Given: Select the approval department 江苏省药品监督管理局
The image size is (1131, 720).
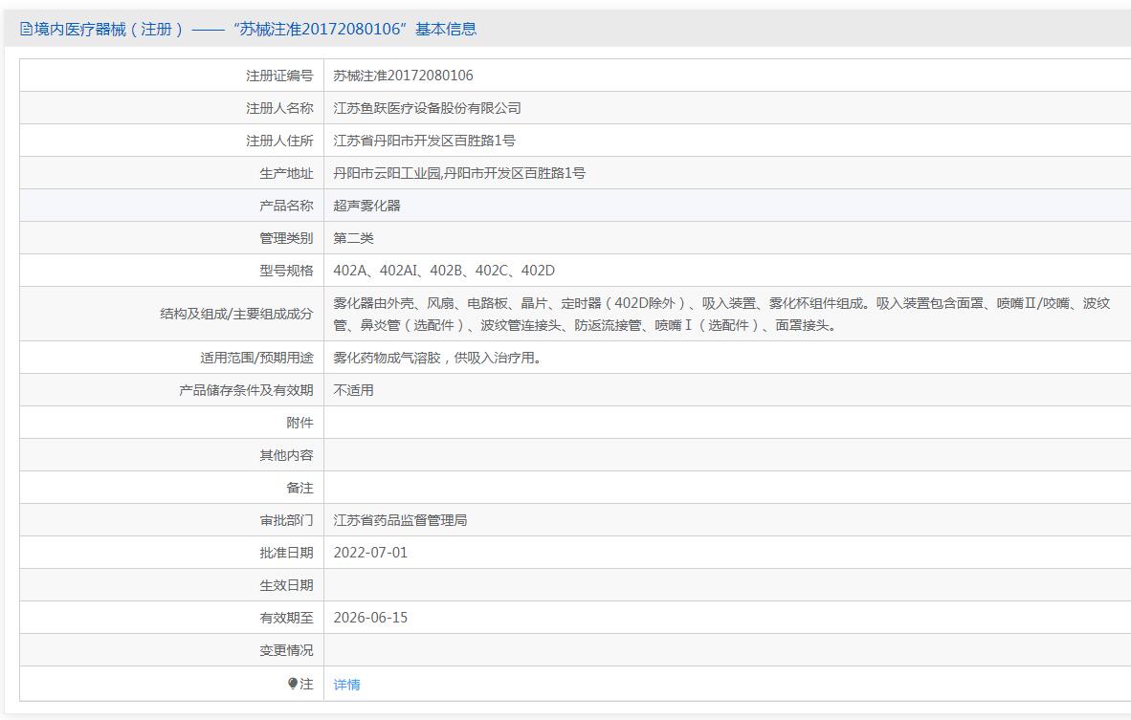Looking at the screenshot, I should [400, 520].
